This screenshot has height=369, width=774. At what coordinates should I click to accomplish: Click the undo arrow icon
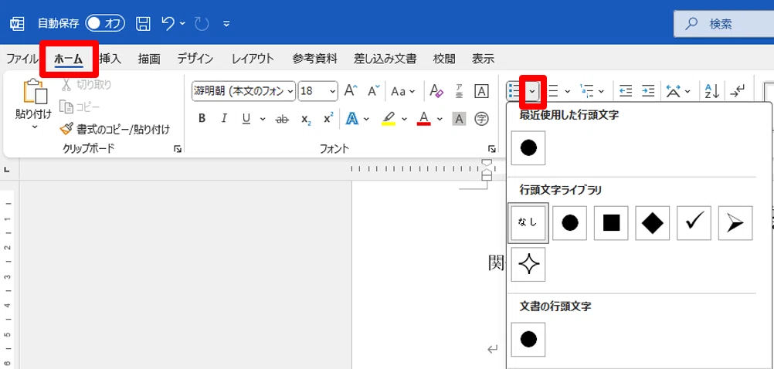click(x=169, y=23)
